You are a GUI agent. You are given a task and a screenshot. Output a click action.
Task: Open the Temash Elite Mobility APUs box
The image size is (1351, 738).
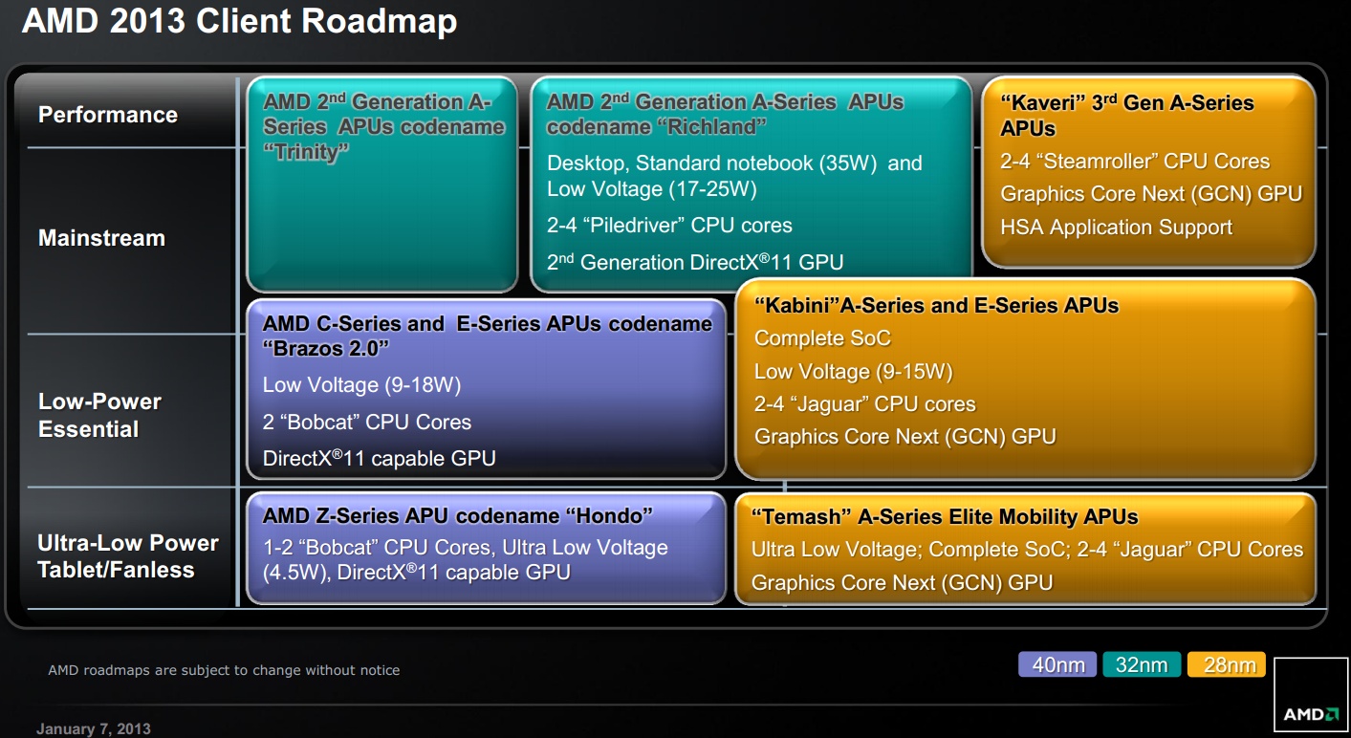(x=1025, y=549)
